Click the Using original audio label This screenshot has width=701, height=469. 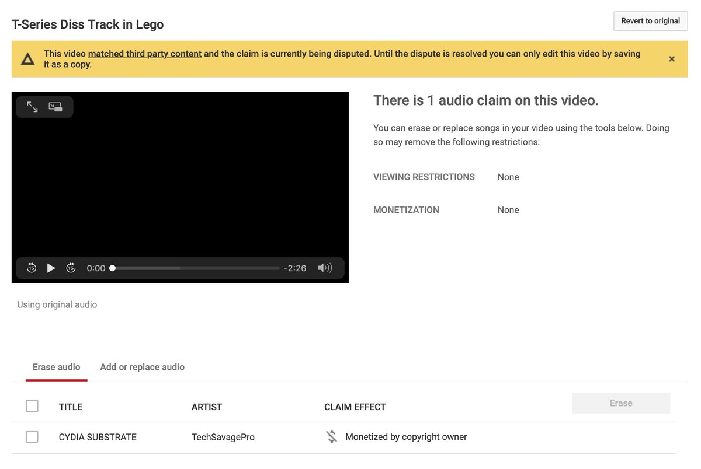pyautogui.click(x=57, y=304)
